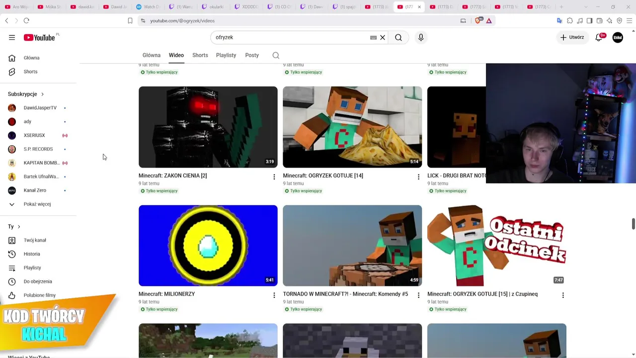The image size is (636, 358).
Task: Open options menu for Minecraft: MILIONERZY
Action: coord(274,295)
